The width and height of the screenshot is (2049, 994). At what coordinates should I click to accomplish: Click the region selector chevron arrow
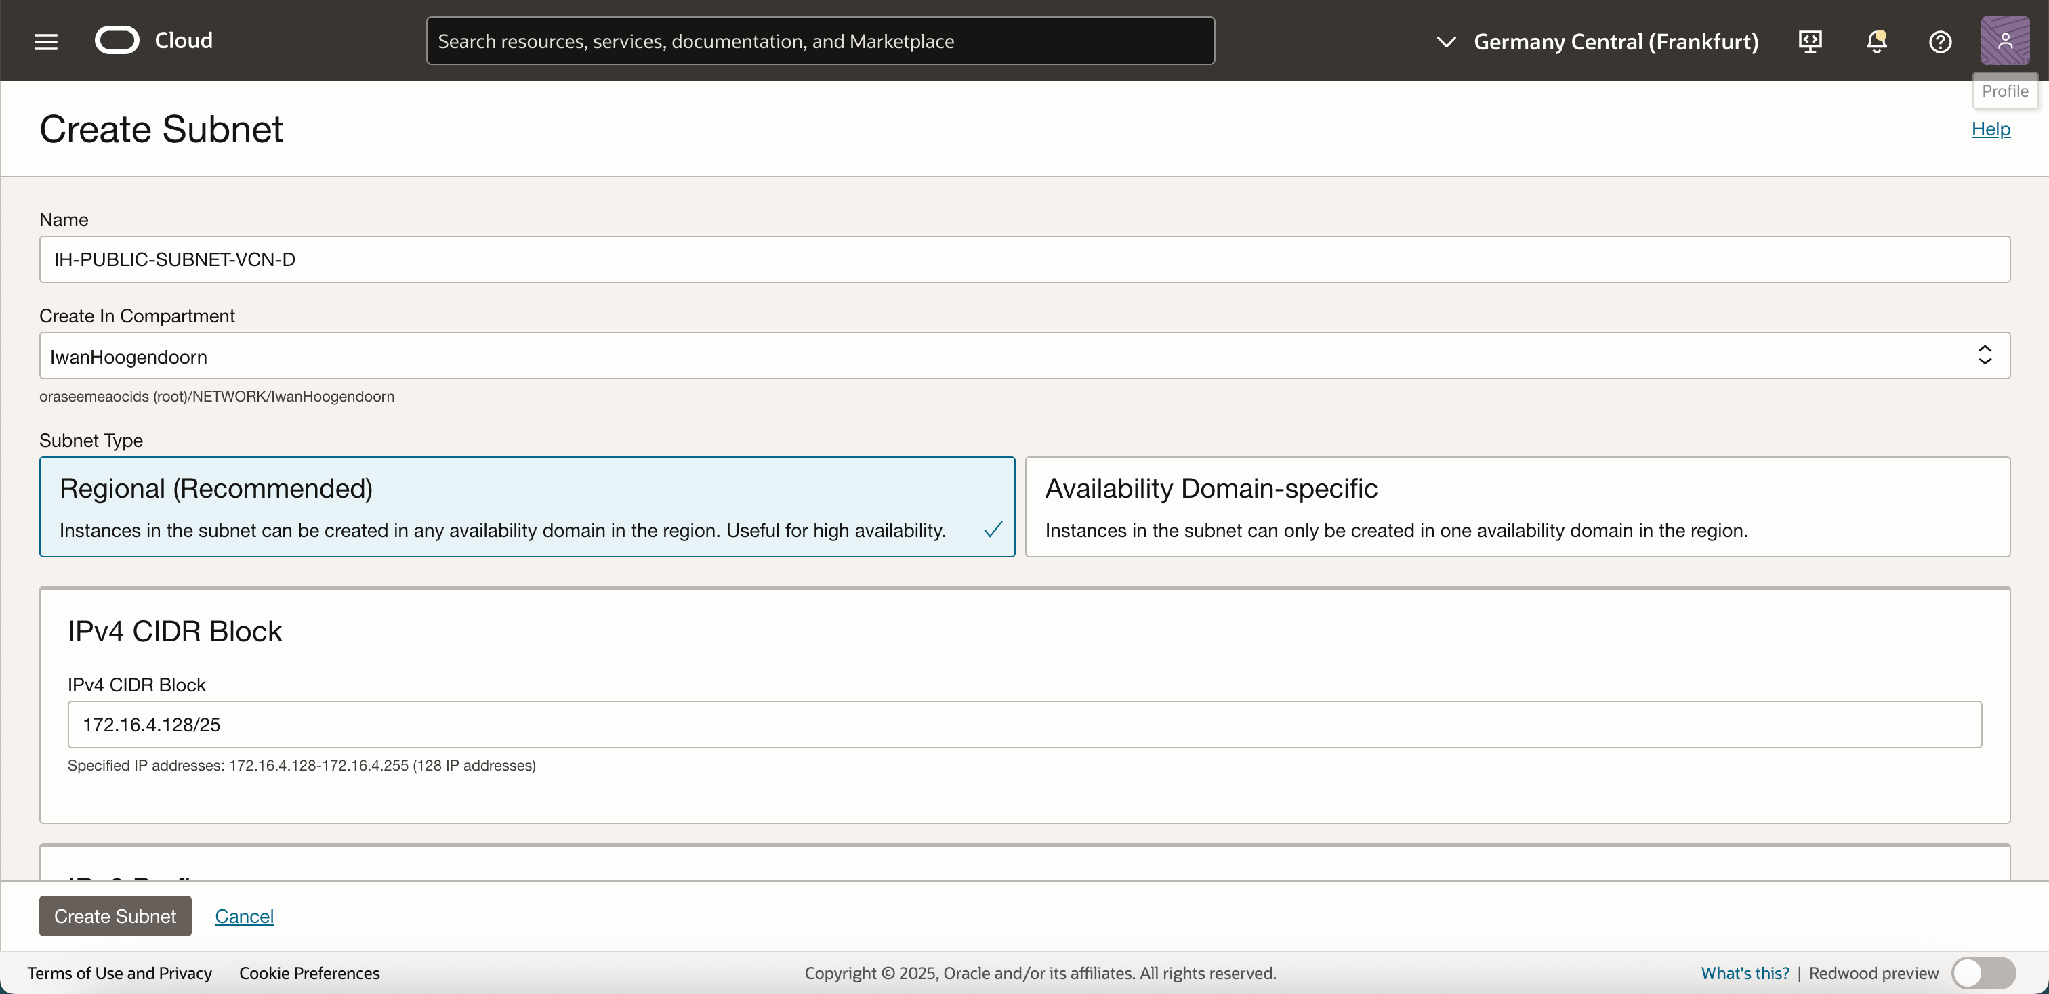pyautogui.click(x=1446, y=41)
